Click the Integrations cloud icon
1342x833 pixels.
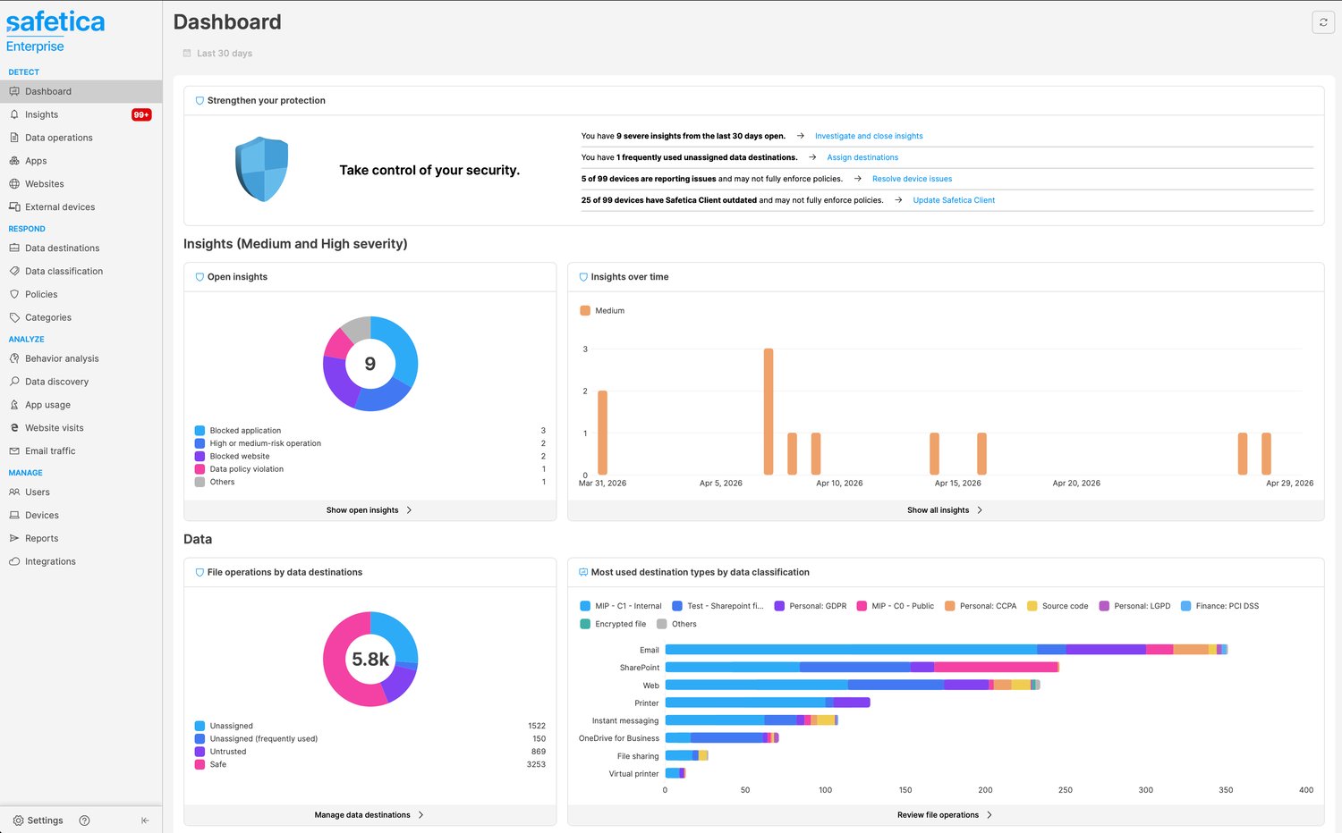point(14,561)
